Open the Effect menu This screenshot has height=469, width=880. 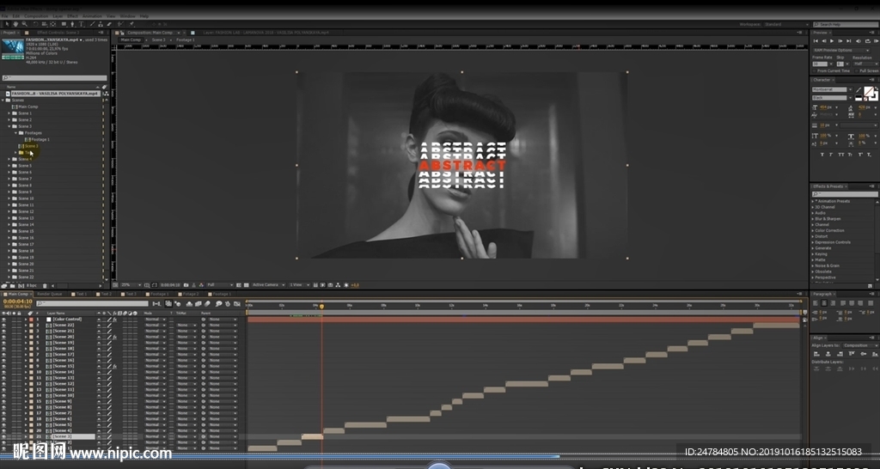72,16
